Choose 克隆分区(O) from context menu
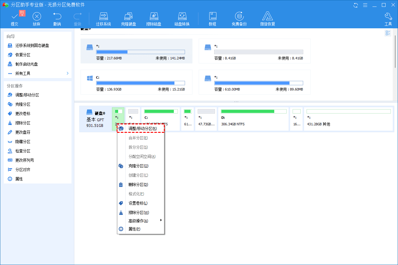 [x=141, y=166]
